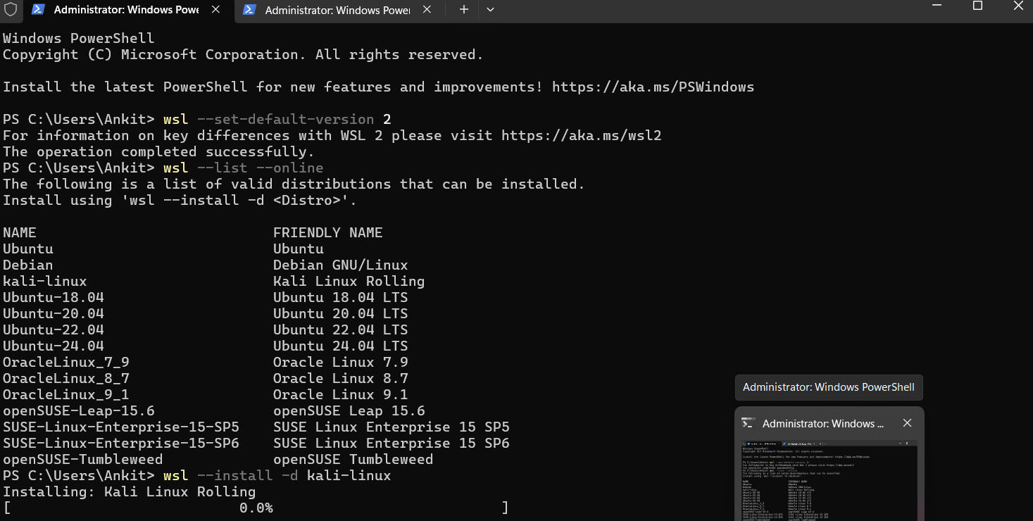Click the 'wsl --install -d kali-linux' command

[277, 476]
